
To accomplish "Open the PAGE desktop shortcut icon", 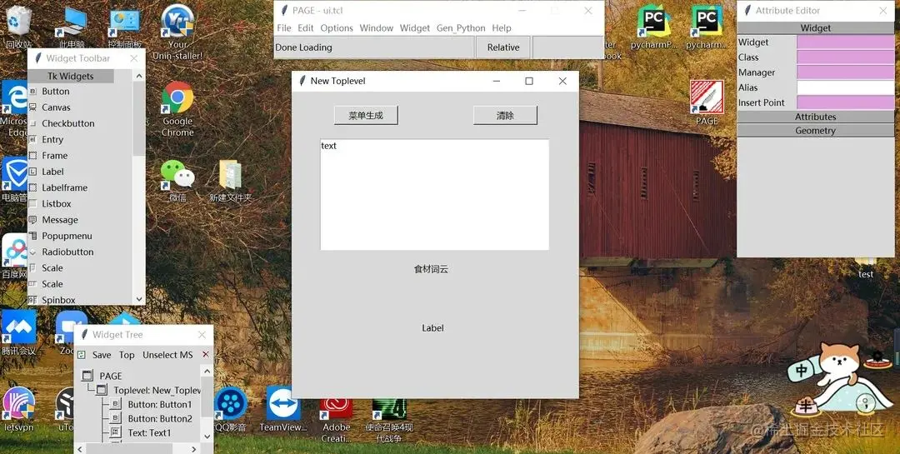I will pos(707,102).
